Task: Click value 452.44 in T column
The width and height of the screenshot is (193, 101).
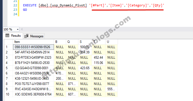Action: [x=99, y=58]
